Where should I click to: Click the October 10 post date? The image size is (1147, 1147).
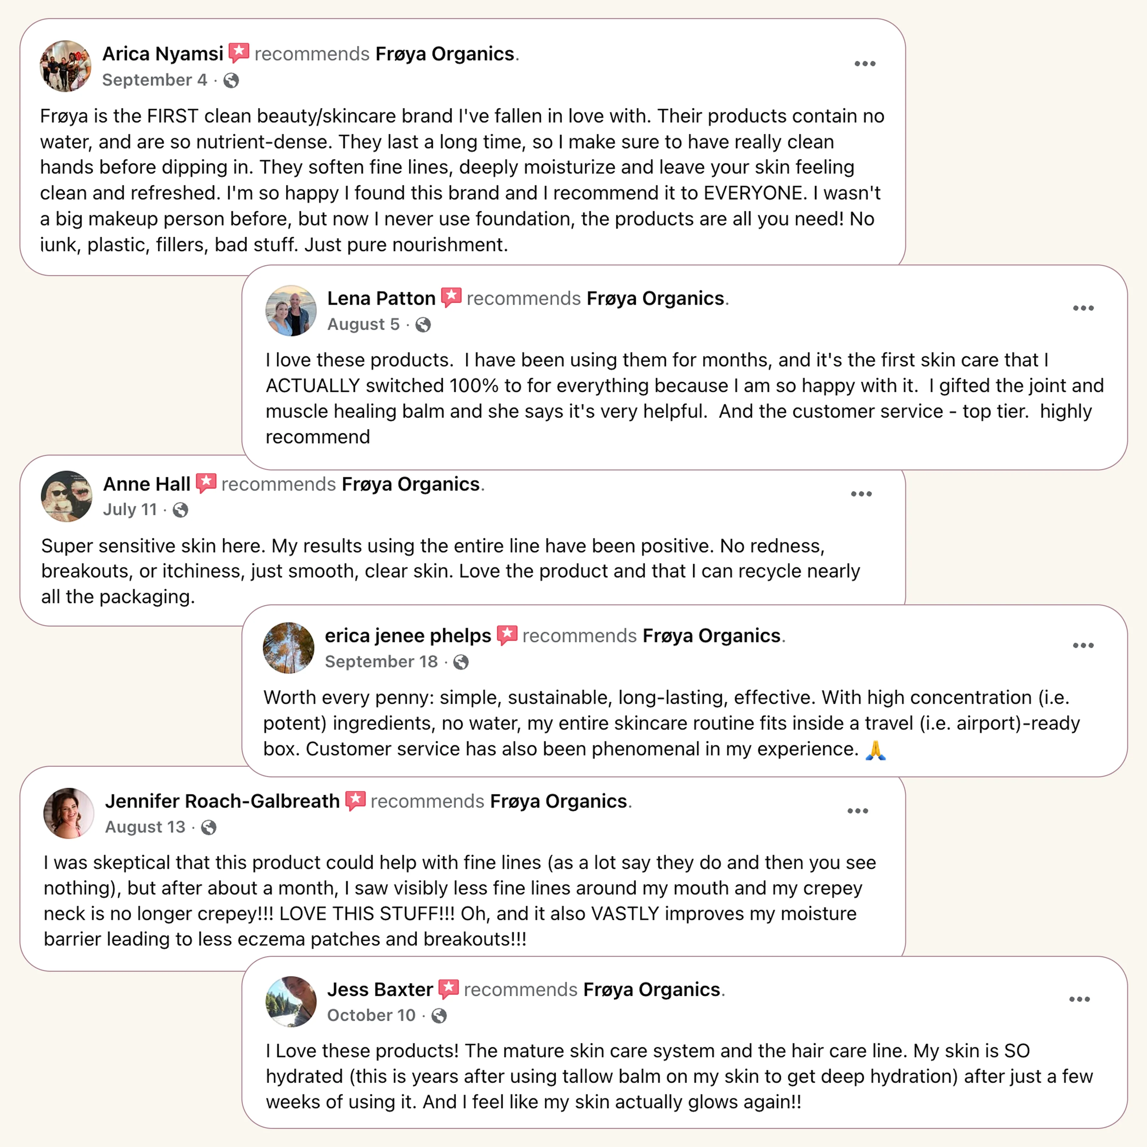[x=371, y=1015]
